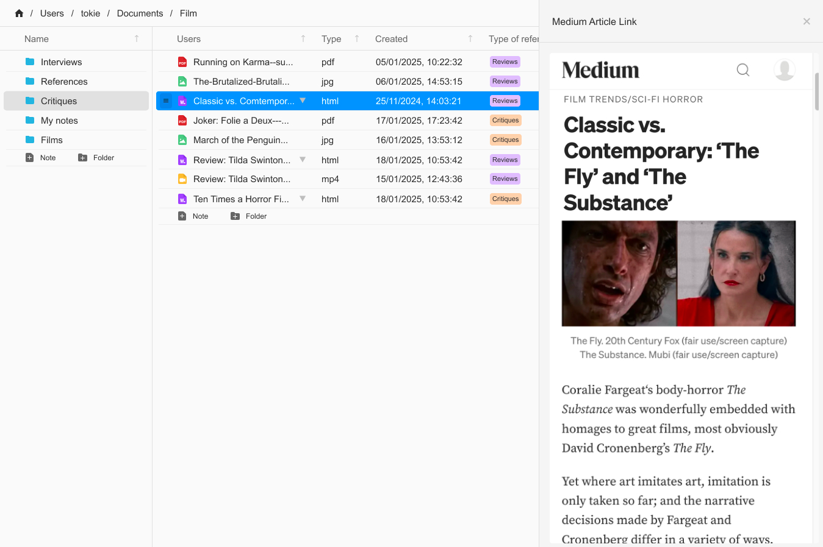This screenshot has width=823, height=547.
Task: Close the Medium Article Link panel
Action: 807,21
